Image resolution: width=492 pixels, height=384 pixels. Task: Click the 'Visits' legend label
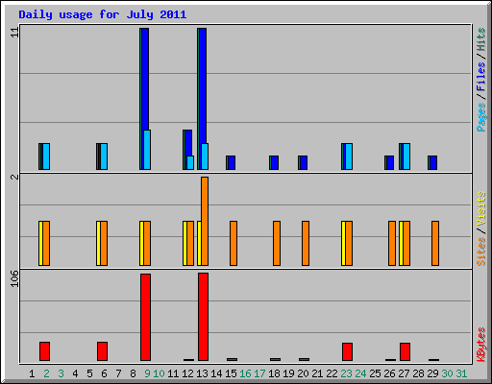(480, 209)
